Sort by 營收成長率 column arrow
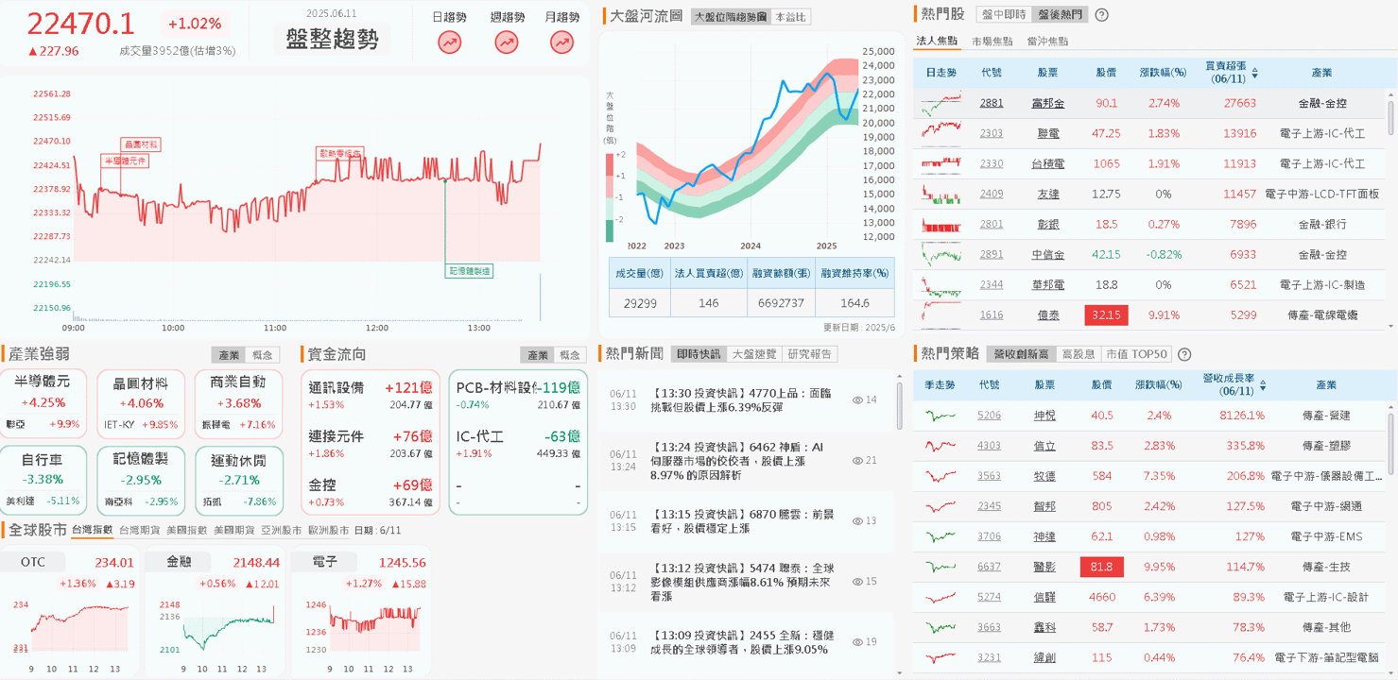The height and width of the screenshot is (680, 1398). tap(1264, 384)
